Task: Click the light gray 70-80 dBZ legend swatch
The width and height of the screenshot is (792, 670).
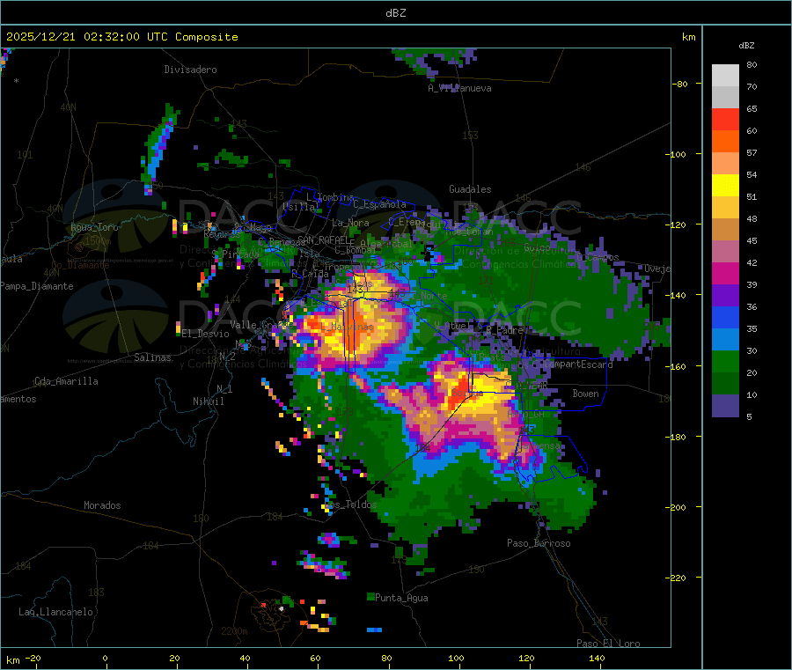Action: (x=725, y=76)
